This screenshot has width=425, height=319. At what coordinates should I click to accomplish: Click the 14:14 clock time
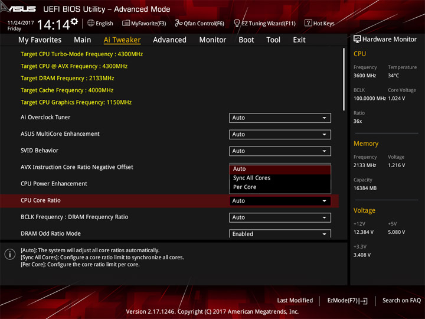(53, 25)
